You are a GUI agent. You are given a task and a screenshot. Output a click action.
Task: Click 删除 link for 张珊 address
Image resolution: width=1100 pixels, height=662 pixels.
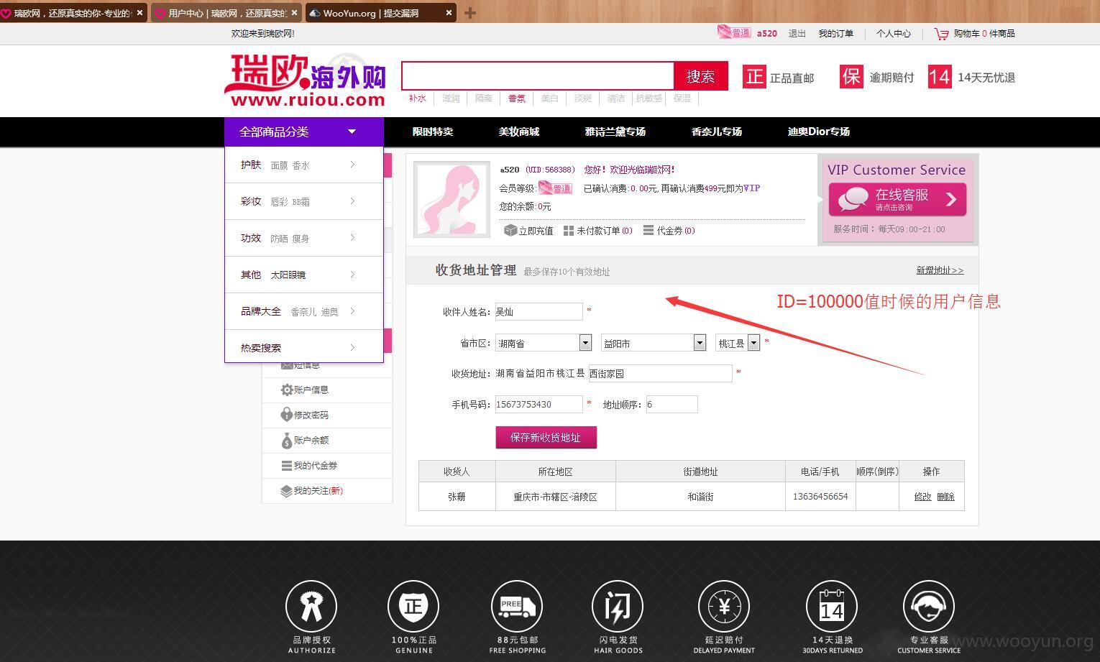[x=945, y=497]
